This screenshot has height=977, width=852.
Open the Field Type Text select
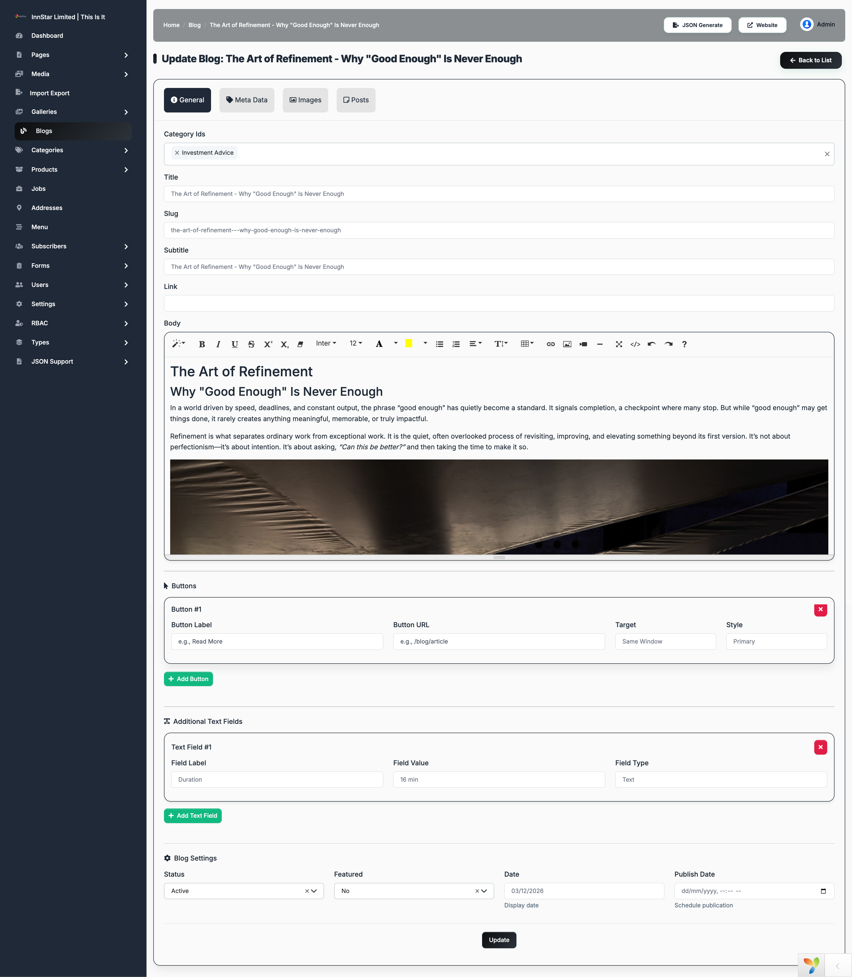[721, 779]
